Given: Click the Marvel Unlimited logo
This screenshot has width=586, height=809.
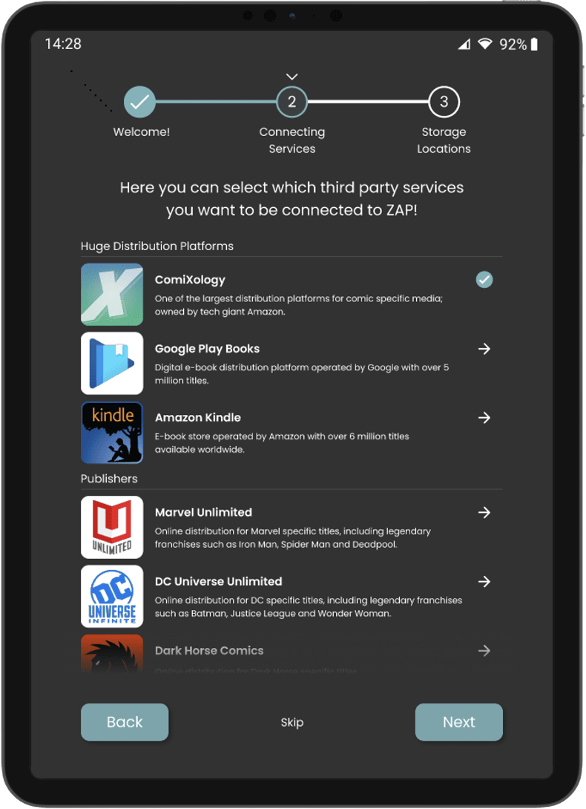Looking at the screenshot, I should pyautogui.click(x=112, y=527).
